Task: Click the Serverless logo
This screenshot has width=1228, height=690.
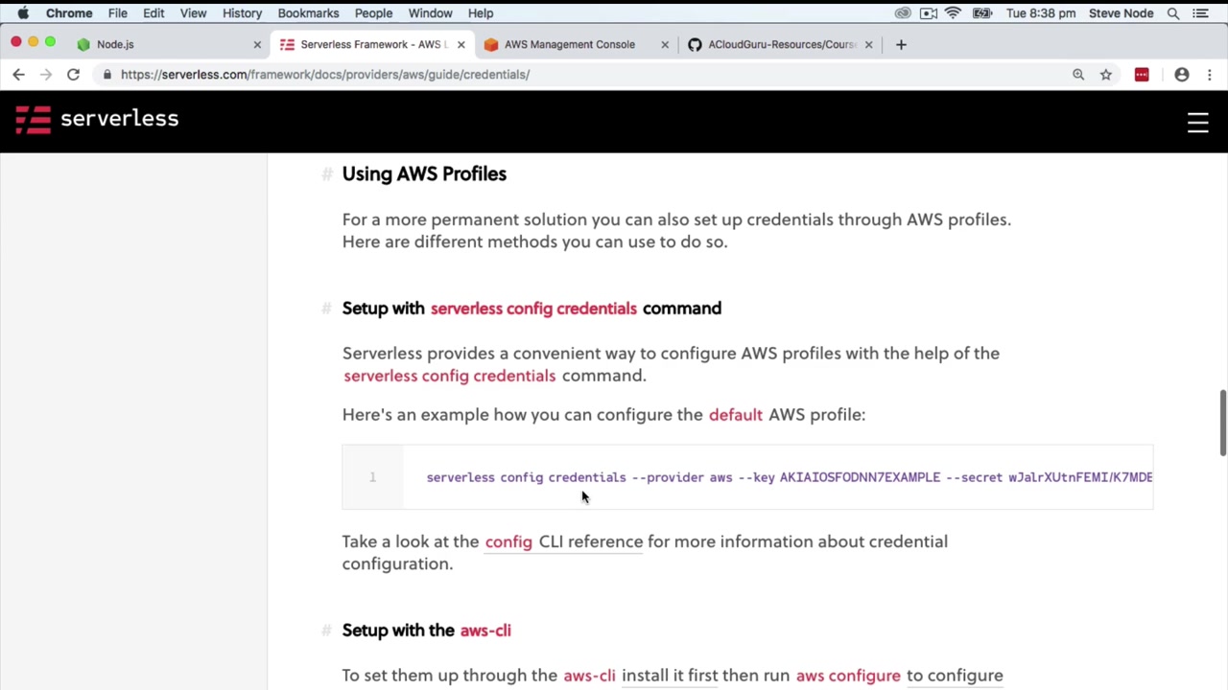Action: click(97, 119)
